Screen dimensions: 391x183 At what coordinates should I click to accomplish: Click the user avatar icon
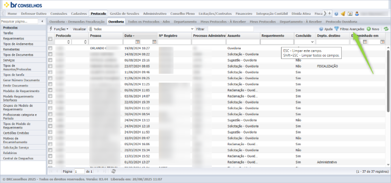pos(357,14)
